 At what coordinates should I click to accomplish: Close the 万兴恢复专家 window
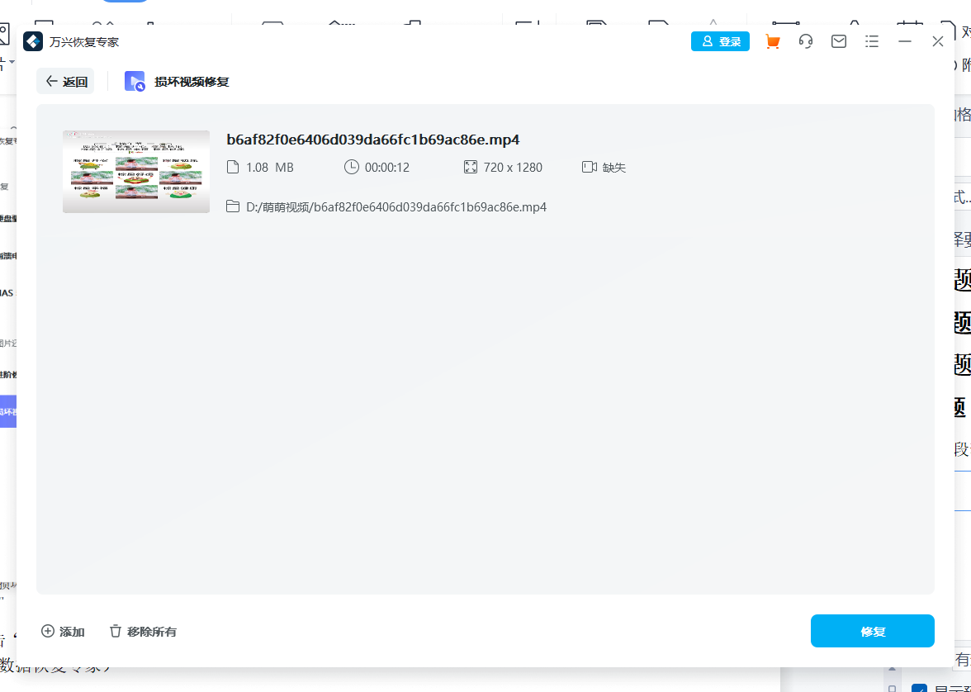938,41
